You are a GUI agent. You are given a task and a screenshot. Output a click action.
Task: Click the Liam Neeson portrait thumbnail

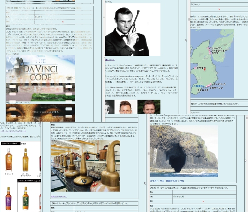tap(149, 107)
